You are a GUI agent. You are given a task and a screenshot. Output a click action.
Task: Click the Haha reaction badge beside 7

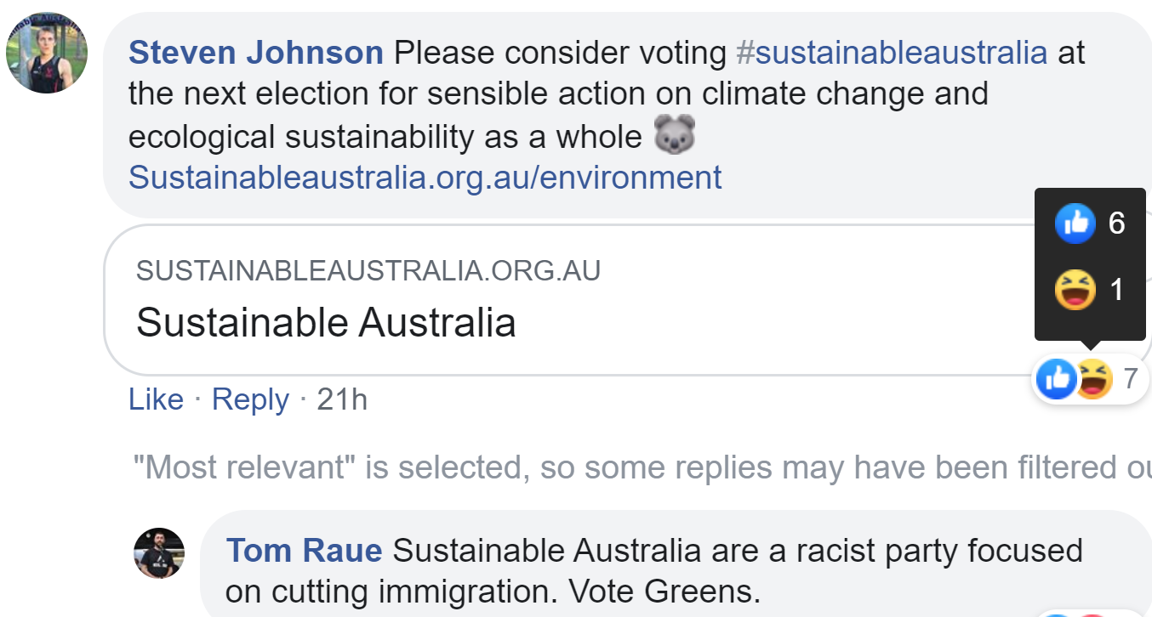(1096, 379)
